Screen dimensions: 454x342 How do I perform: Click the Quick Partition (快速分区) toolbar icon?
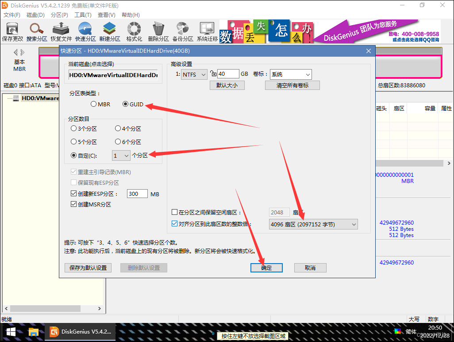(85, 32)
